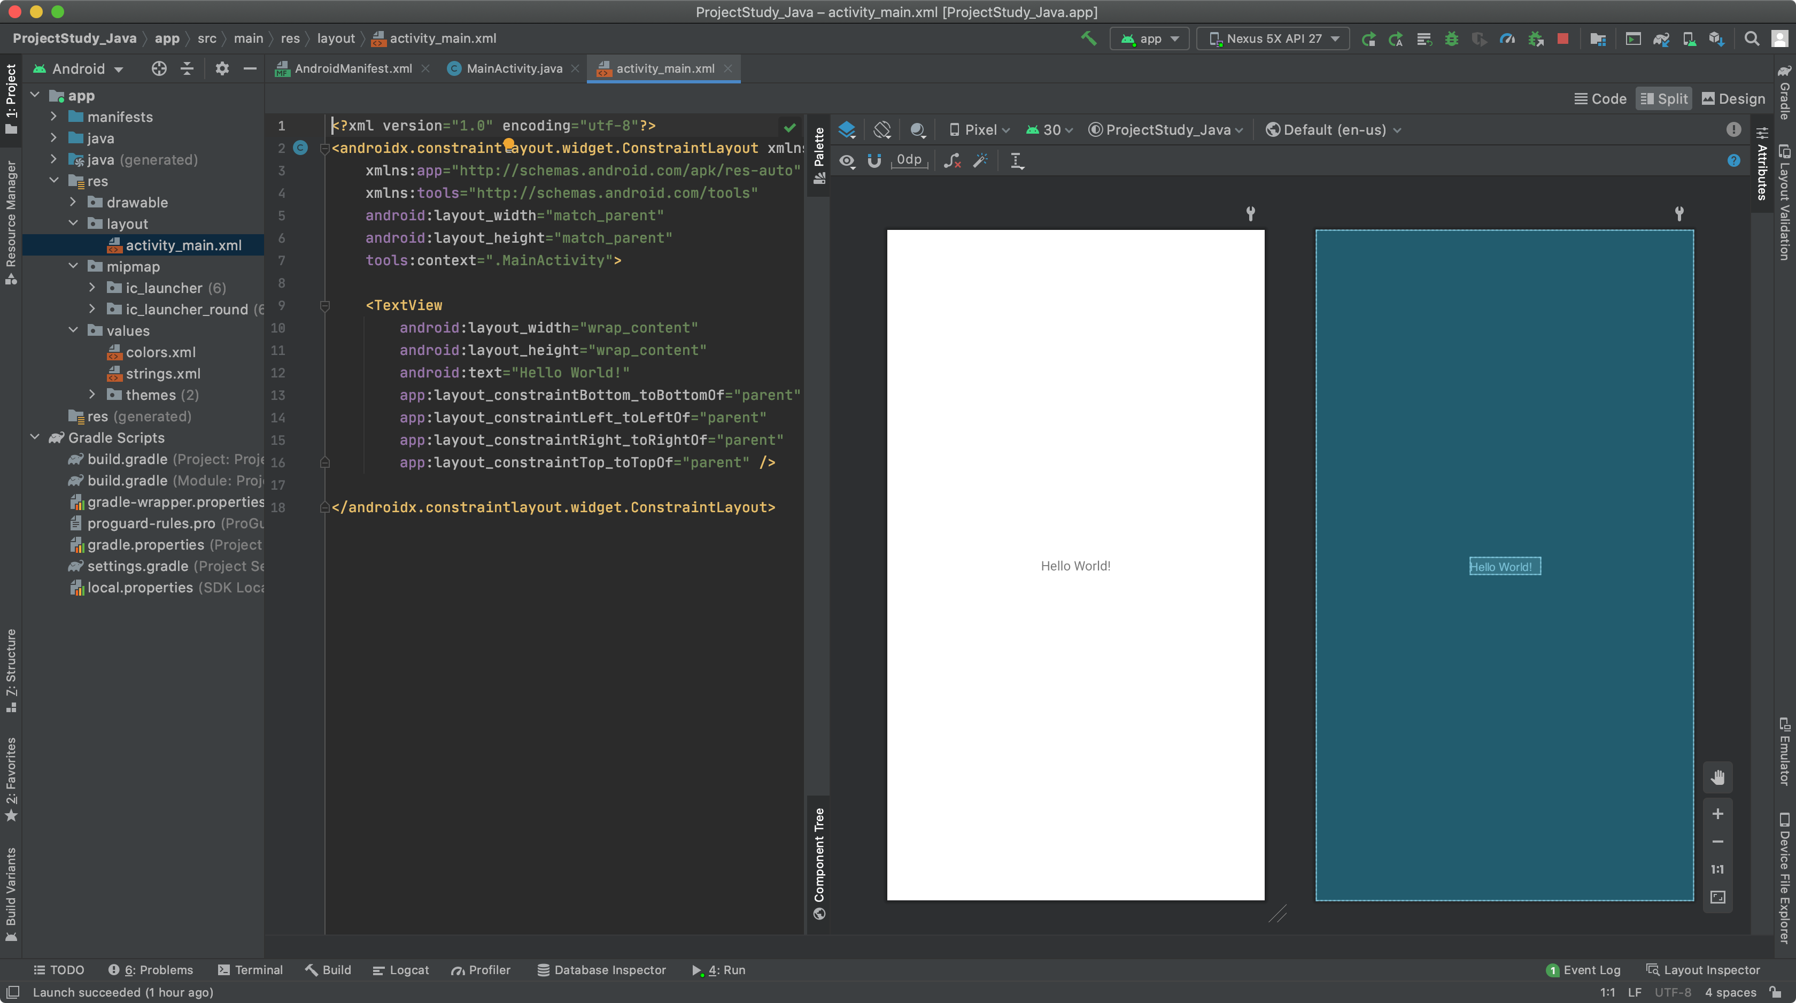Open the Layout Inspector button
Viewport: 1796px width, 1003px height.
pyautogui.click(x=1704, y=969)
